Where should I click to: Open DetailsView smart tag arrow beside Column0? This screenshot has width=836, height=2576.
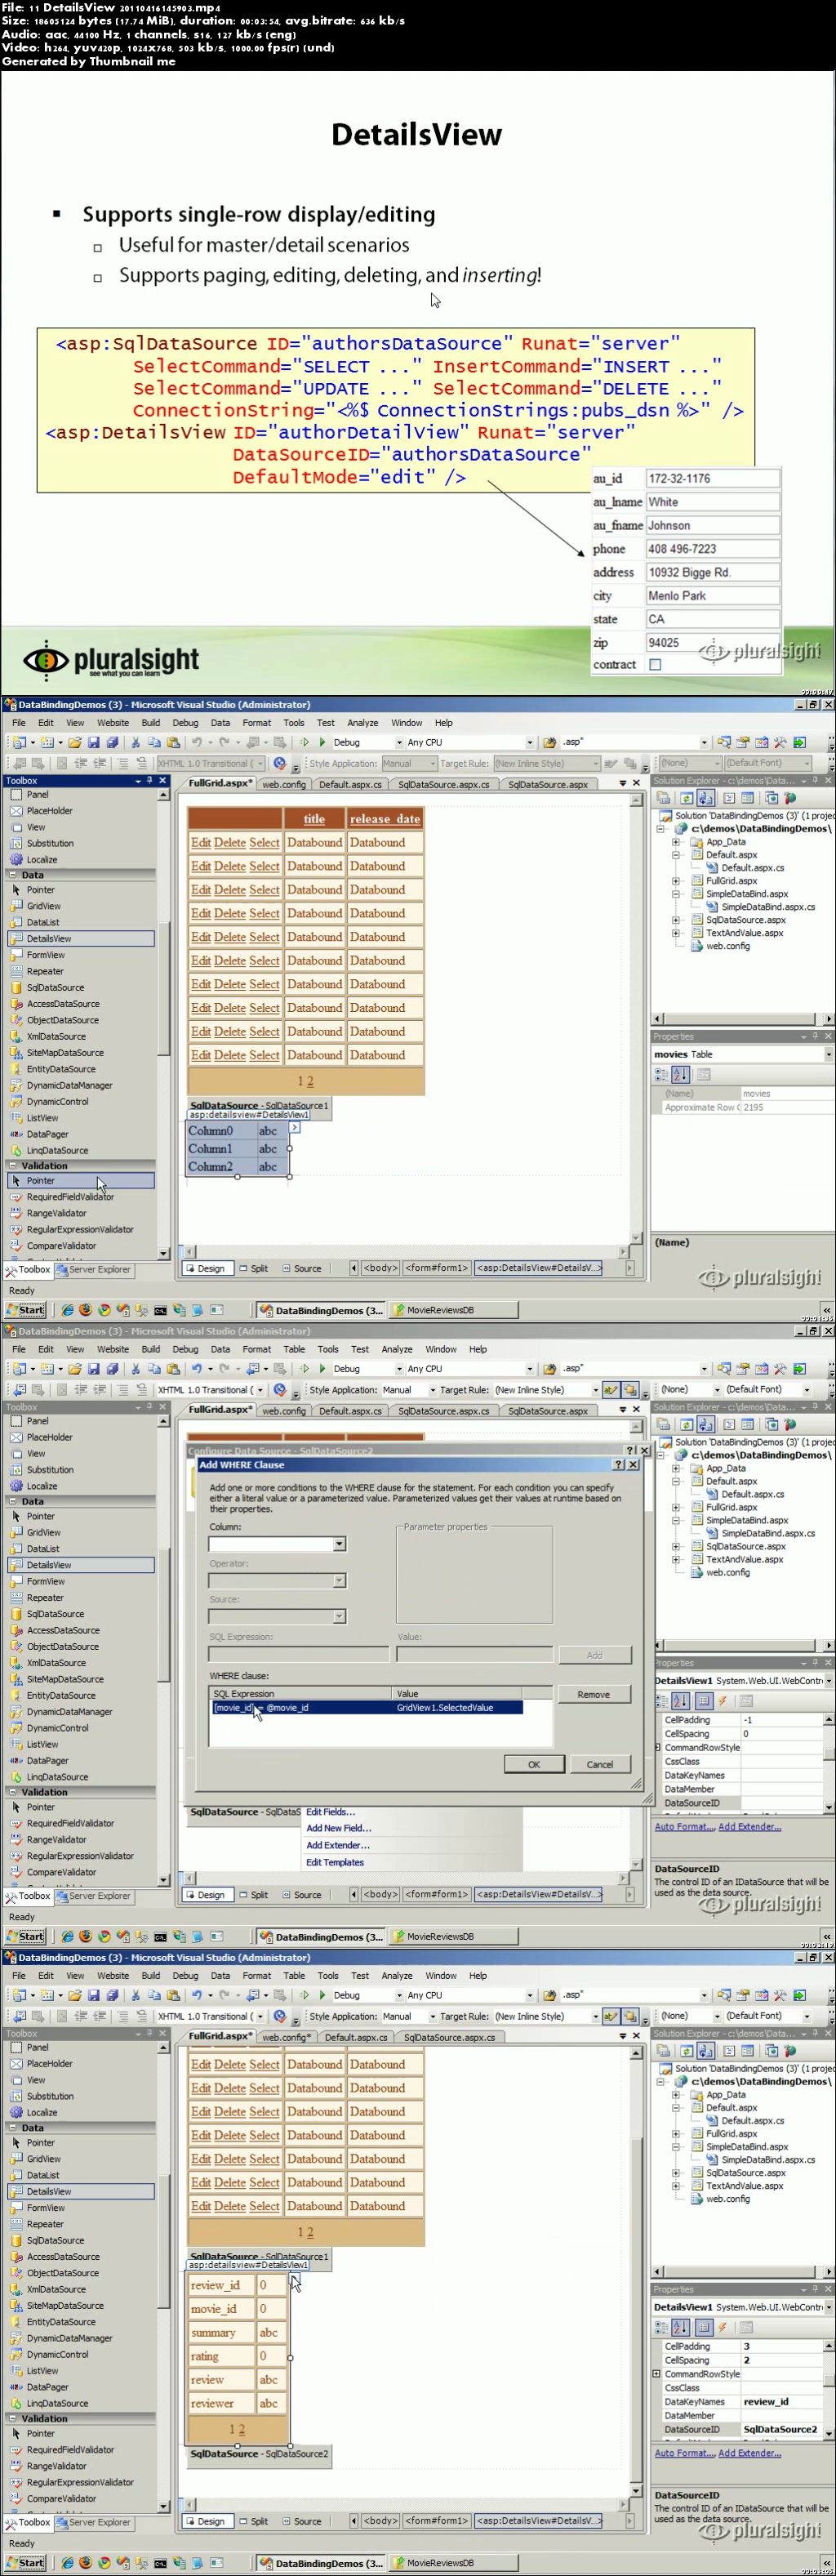pyautogui.click(x=294, y=1127)
